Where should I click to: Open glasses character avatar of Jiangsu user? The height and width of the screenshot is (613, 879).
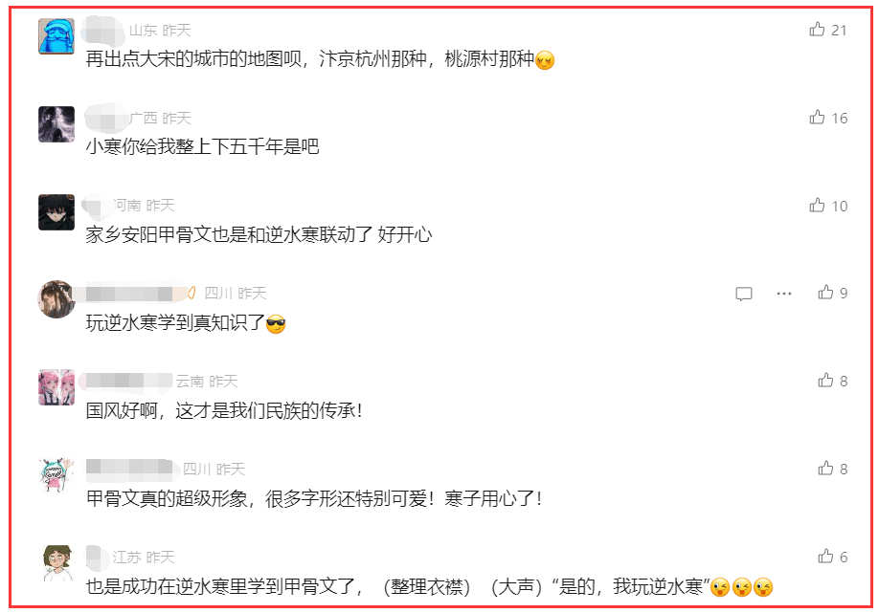click(x=58, y=563)
